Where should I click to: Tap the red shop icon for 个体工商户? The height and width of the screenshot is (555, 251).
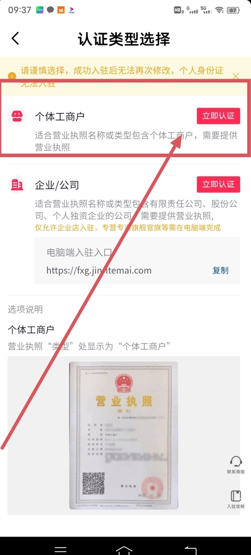(x=17, y=116)
